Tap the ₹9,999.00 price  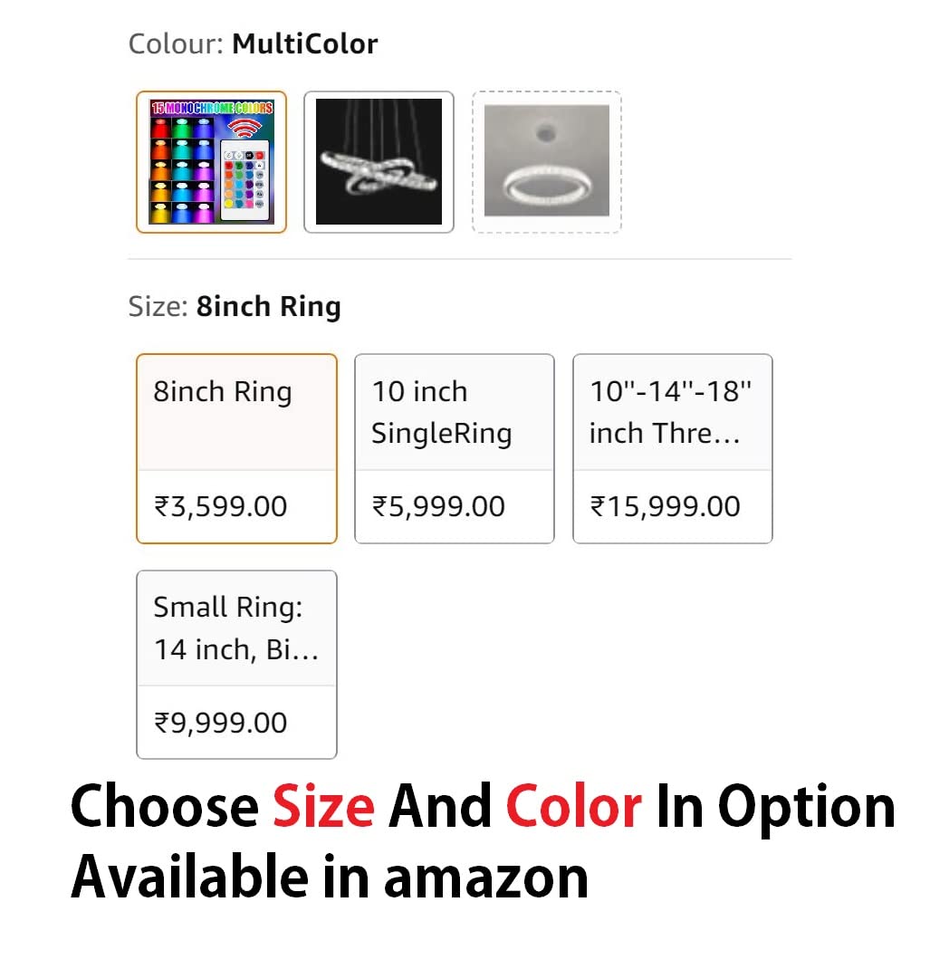pos(221,723)
